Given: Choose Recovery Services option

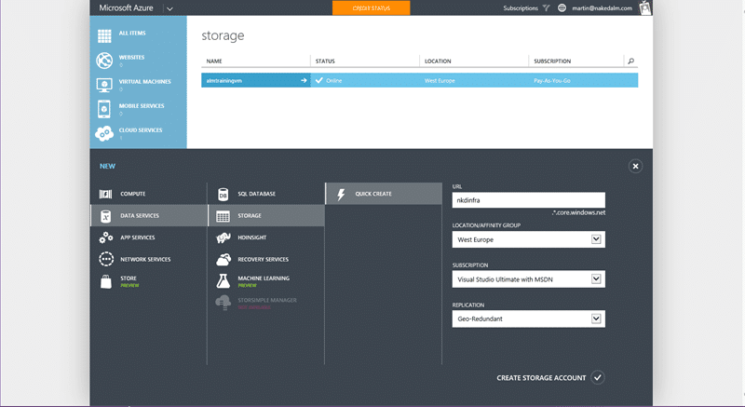Looking at the screenshot, I should click(x=266, y=259).
